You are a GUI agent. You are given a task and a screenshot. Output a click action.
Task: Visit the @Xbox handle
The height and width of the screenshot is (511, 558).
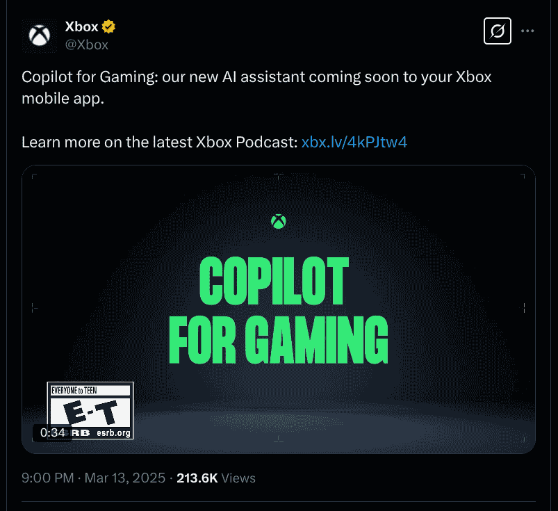86,44
